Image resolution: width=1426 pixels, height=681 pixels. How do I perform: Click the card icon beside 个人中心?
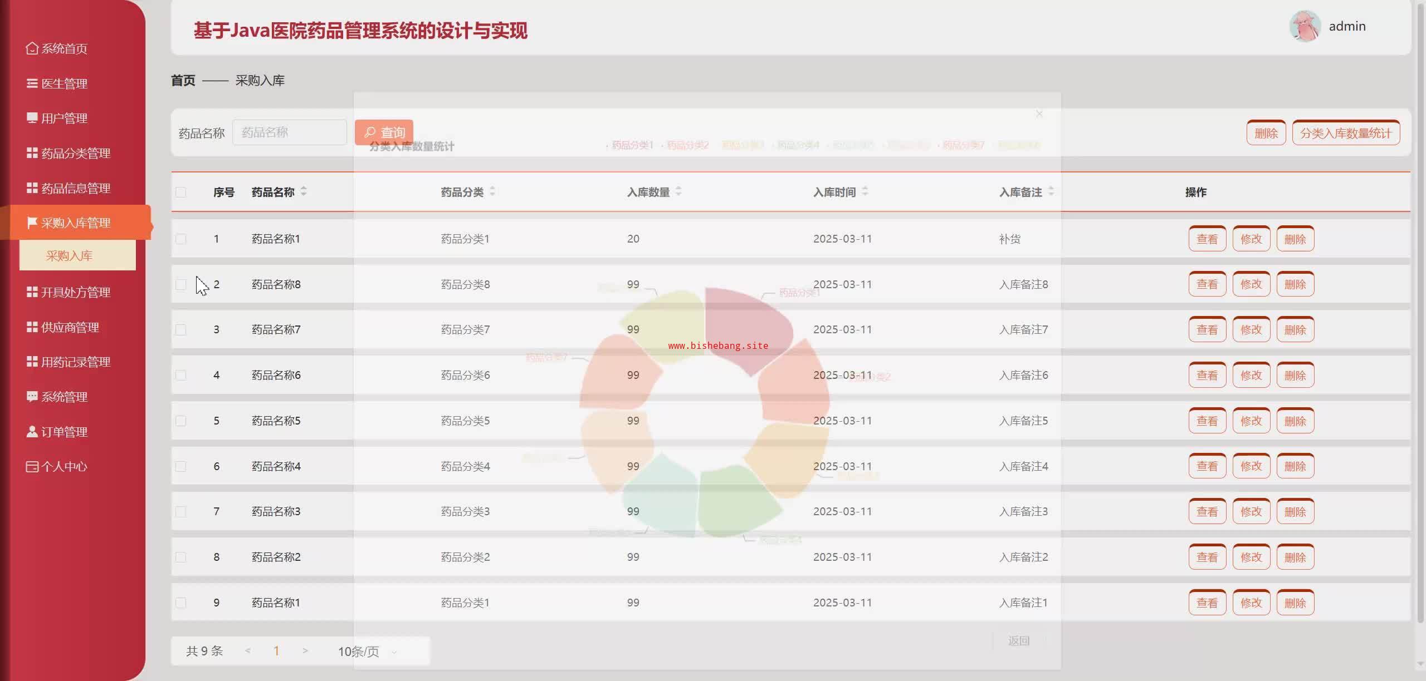[32, 466]
